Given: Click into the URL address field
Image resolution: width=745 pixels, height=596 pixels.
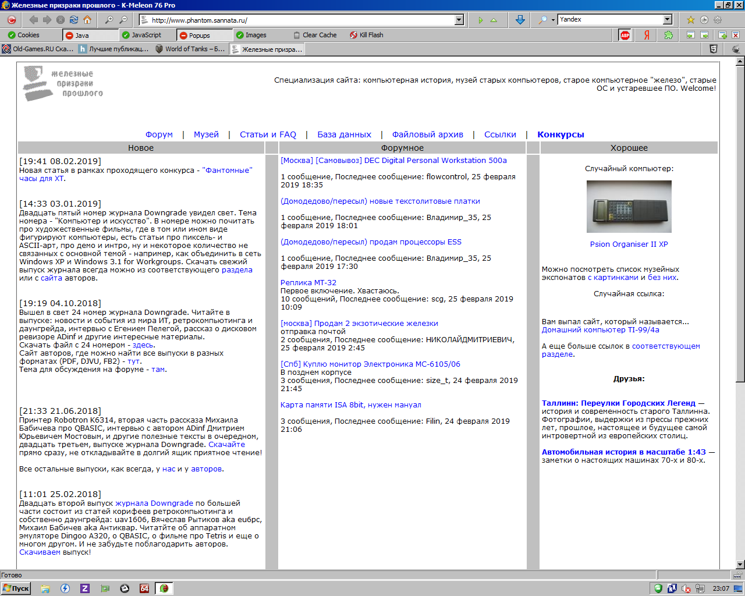Looking at the screenshot, I should point(301,20).
